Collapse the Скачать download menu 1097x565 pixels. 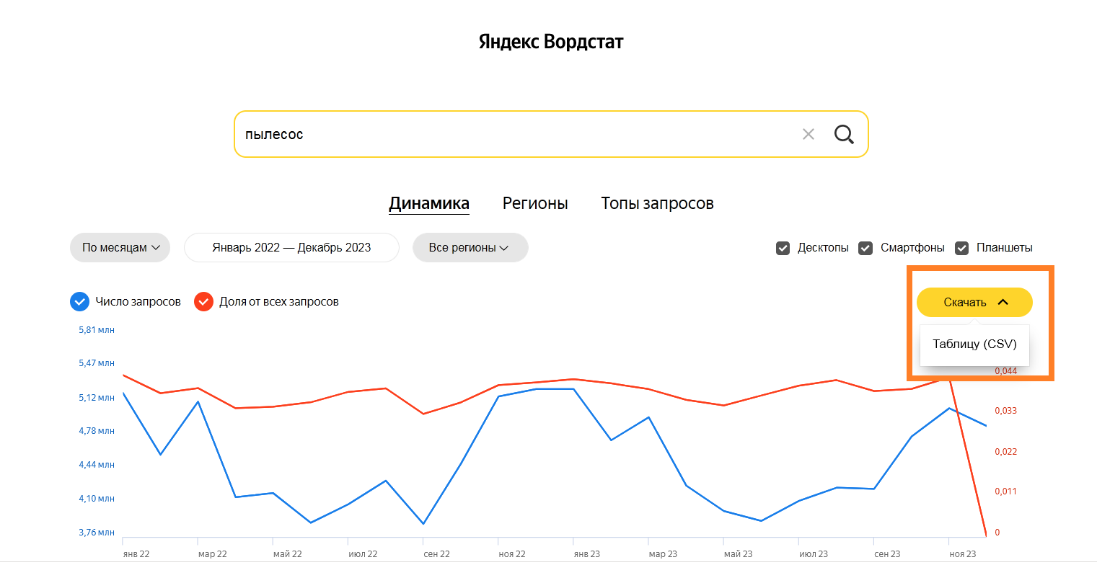(974, 302)
